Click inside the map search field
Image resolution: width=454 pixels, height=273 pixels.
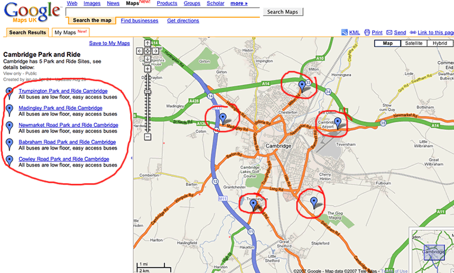162,12
